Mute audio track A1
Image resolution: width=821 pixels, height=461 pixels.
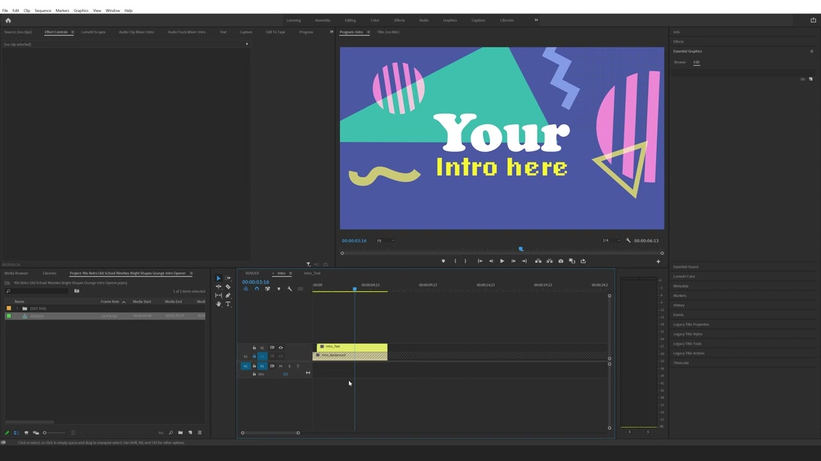pos(280,366)
